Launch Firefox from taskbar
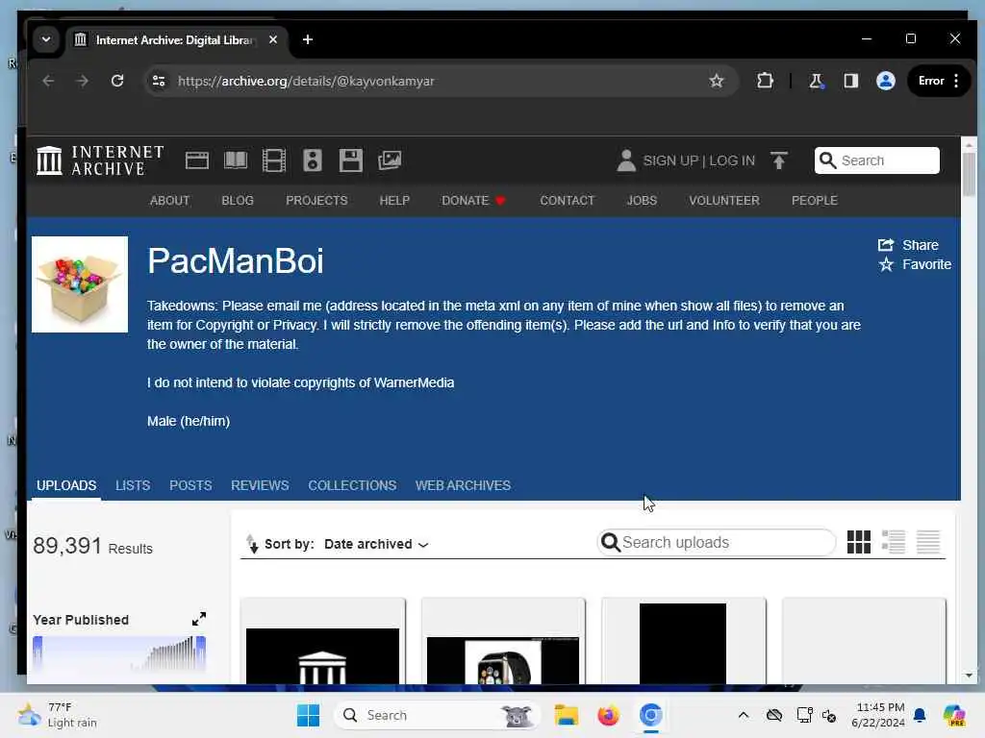The image size is (985, 738). (608, 715)
